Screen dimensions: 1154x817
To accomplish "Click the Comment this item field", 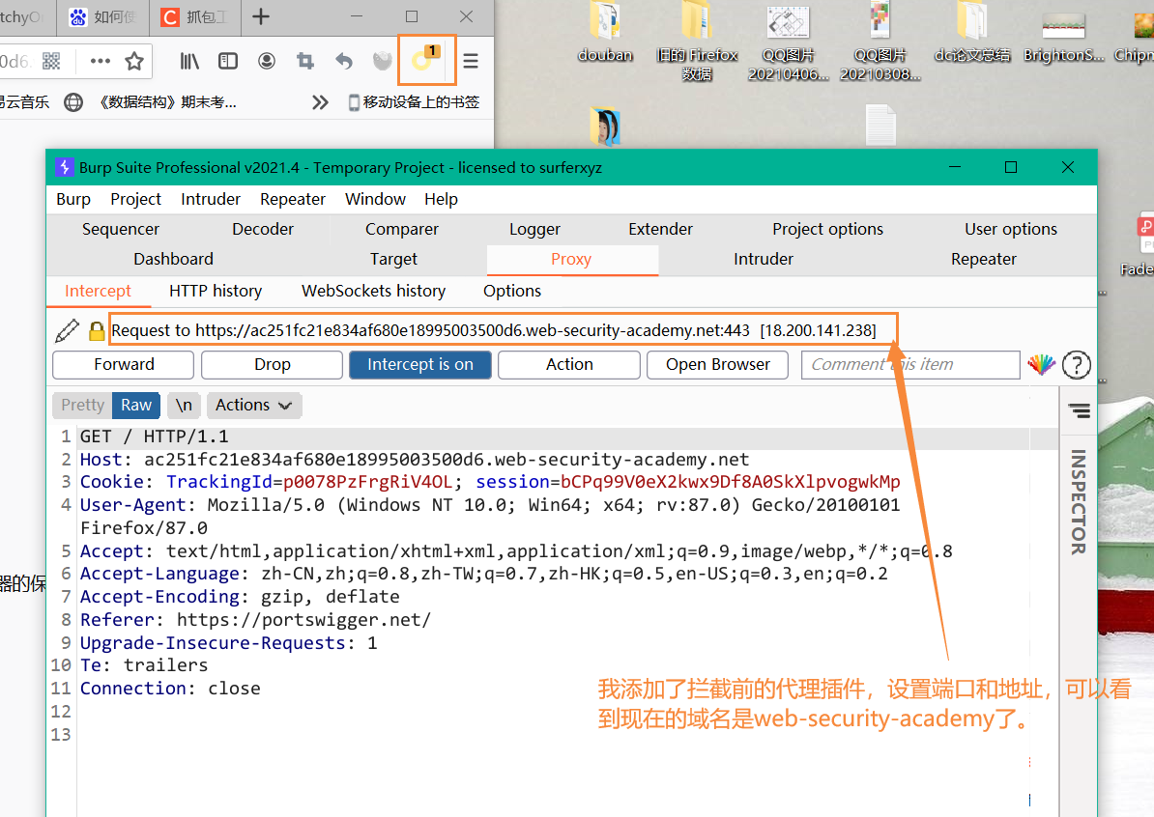I will 910,365.
